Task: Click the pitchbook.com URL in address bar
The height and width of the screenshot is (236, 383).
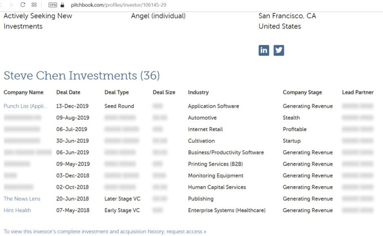Action: point(118,5)
